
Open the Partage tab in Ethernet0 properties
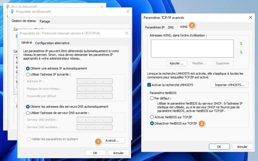tap(45, 21)
